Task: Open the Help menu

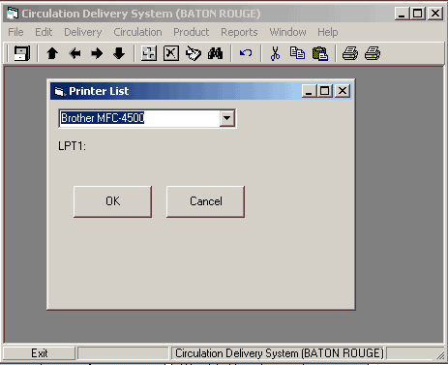Action: pyautogui.click(x=328, y=32)
